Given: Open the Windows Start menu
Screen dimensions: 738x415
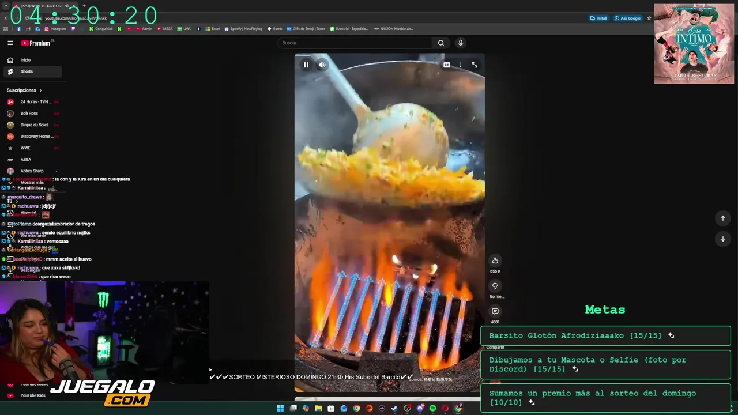Looking at the screenshot, I should click(280, 408).
